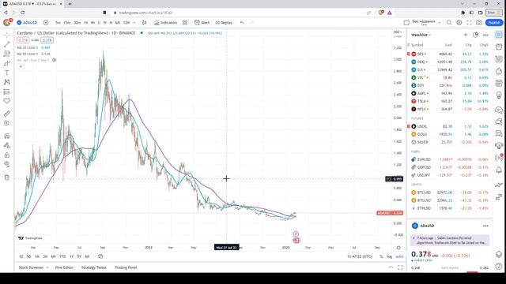
Task: Toggle magnet mode
Action: [x=7, y=136]
